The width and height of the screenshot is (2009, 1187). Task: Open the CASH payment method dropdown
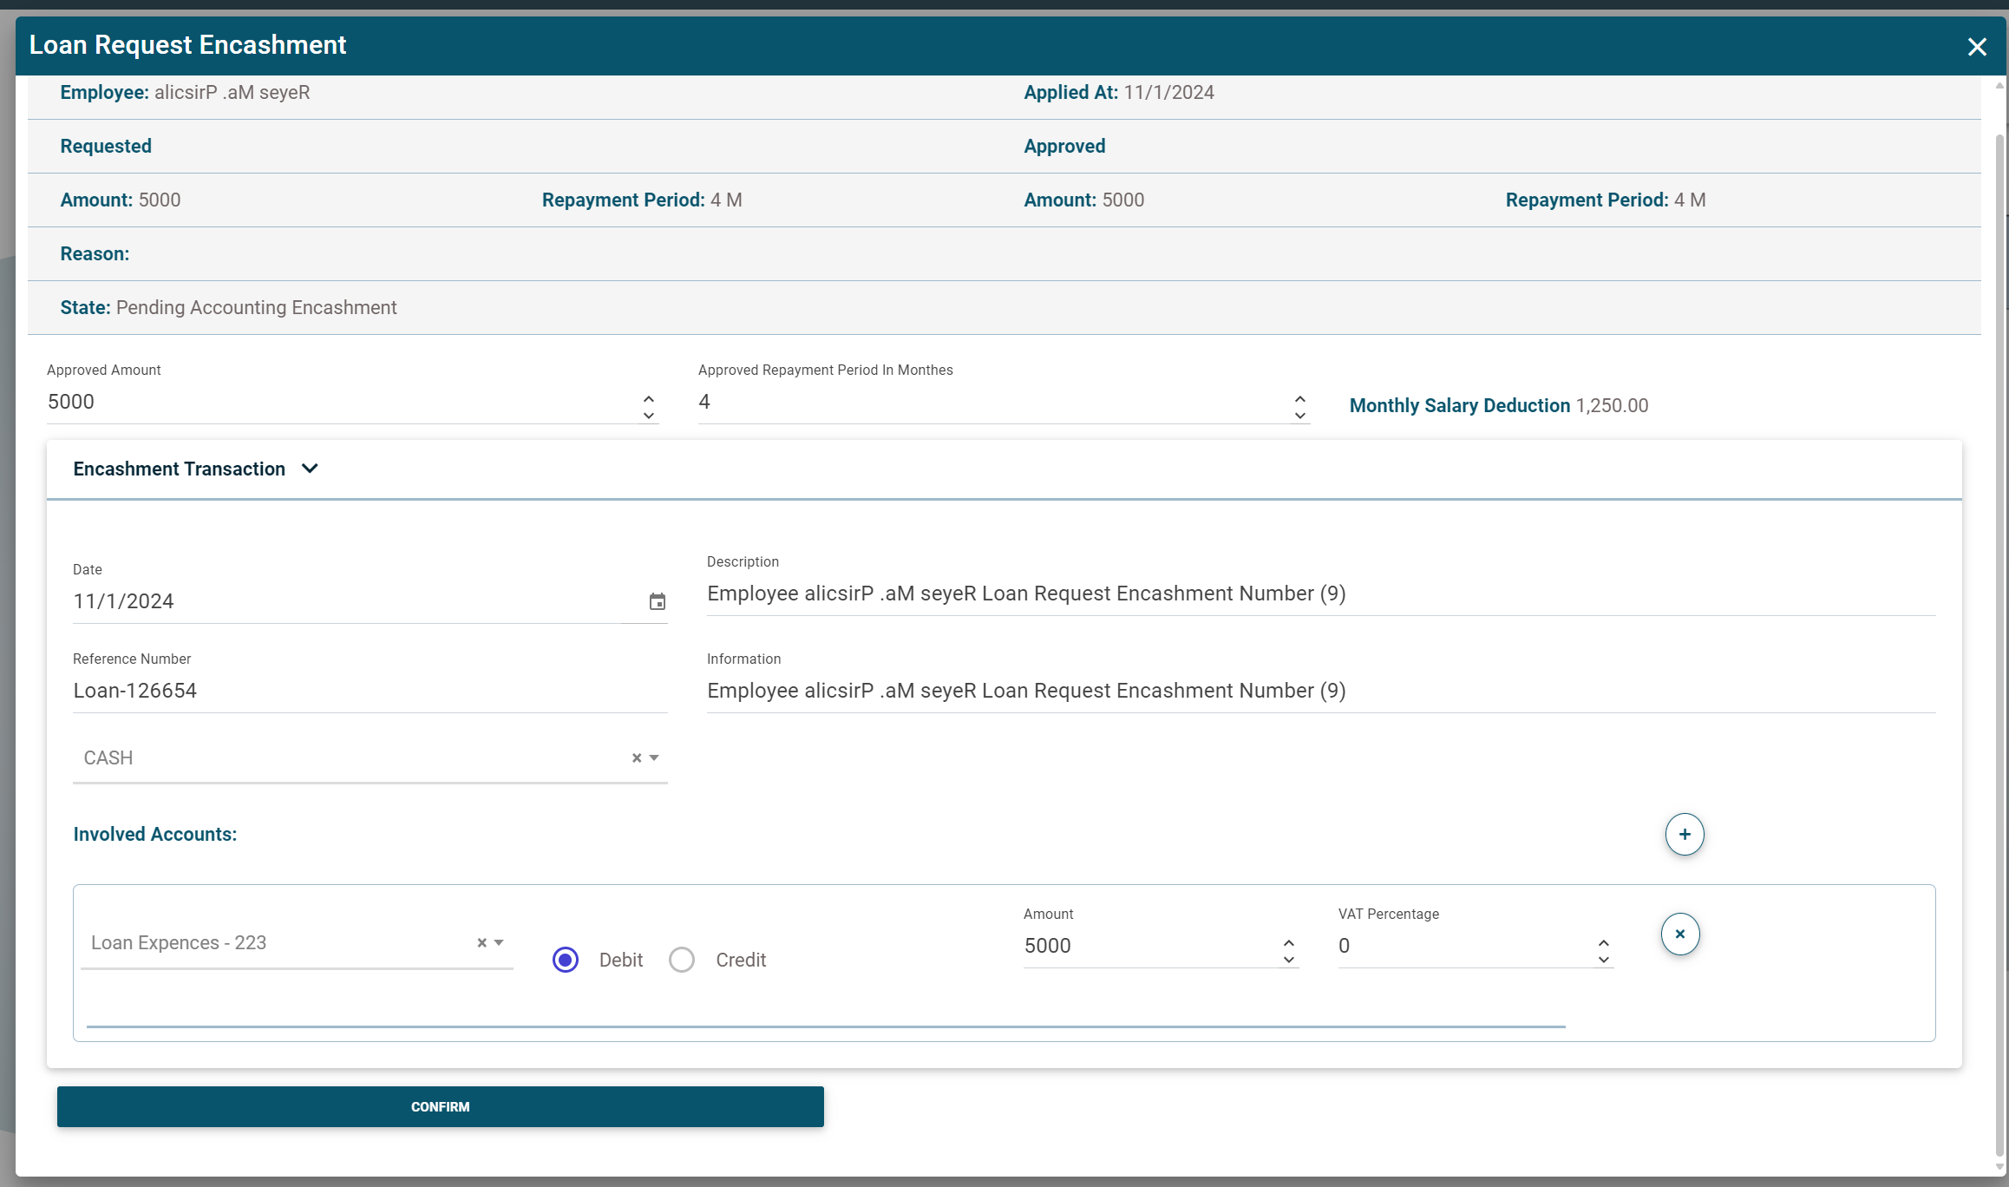pyautogui.click(x=654, y=757)
